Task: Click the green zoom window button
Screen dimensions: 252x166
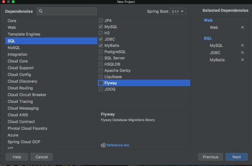Action: point(13,2)
